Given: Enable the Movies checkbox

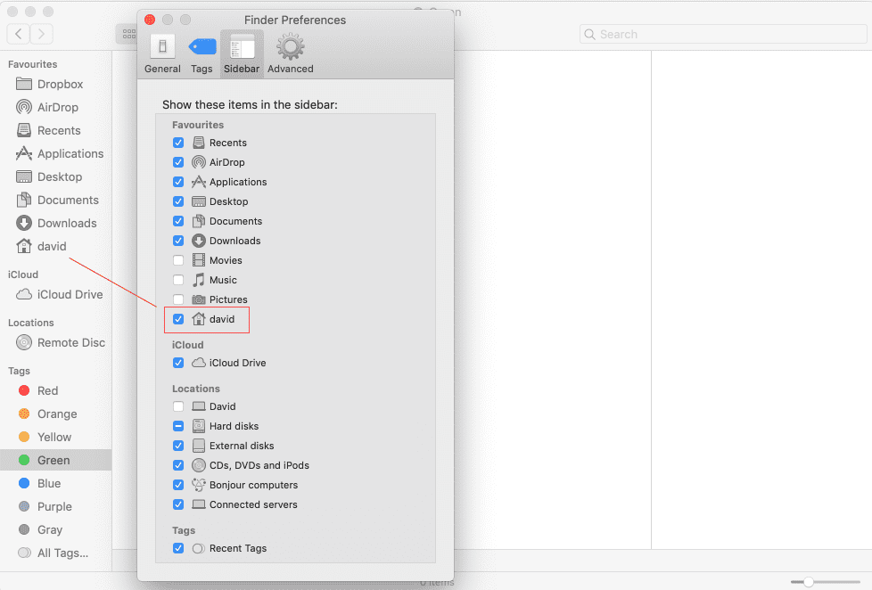Looking at the screenshot, I should (x=178, y=259).
